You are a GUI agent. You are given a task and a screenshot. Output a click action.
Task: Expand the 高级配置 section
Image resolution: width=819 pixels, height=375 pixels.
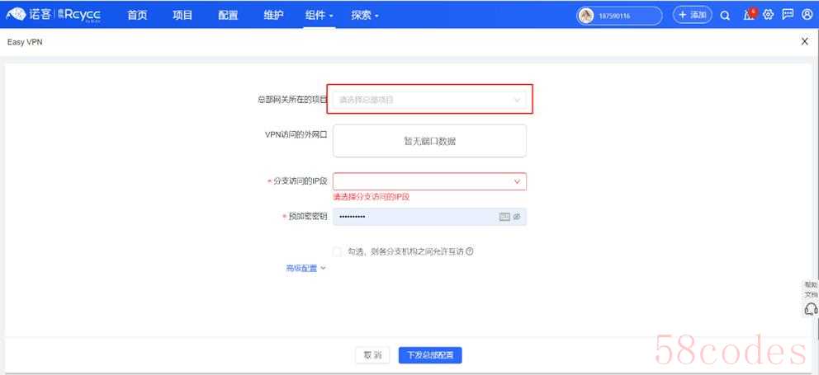coord(305,268)
